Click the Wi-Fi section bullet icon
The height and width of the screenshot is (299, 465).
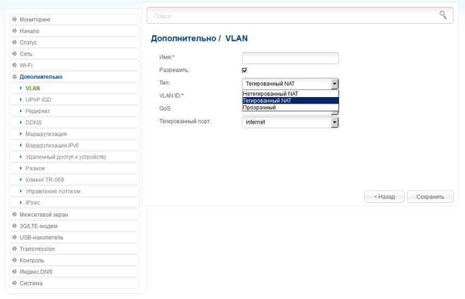14,65
